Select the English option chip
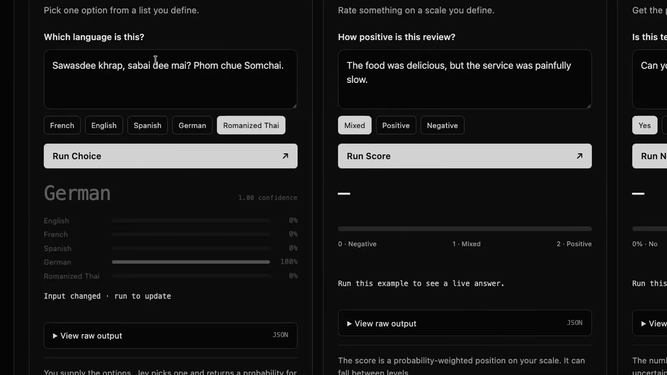This screenshot has width=667, height=375. [104, 125]
